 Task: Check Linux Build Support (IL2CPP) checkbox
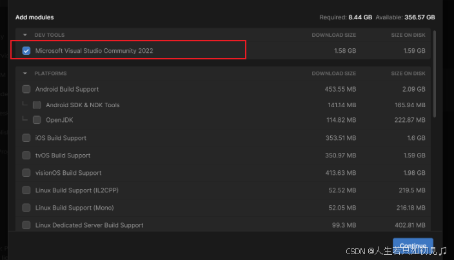tap(26, 190)
